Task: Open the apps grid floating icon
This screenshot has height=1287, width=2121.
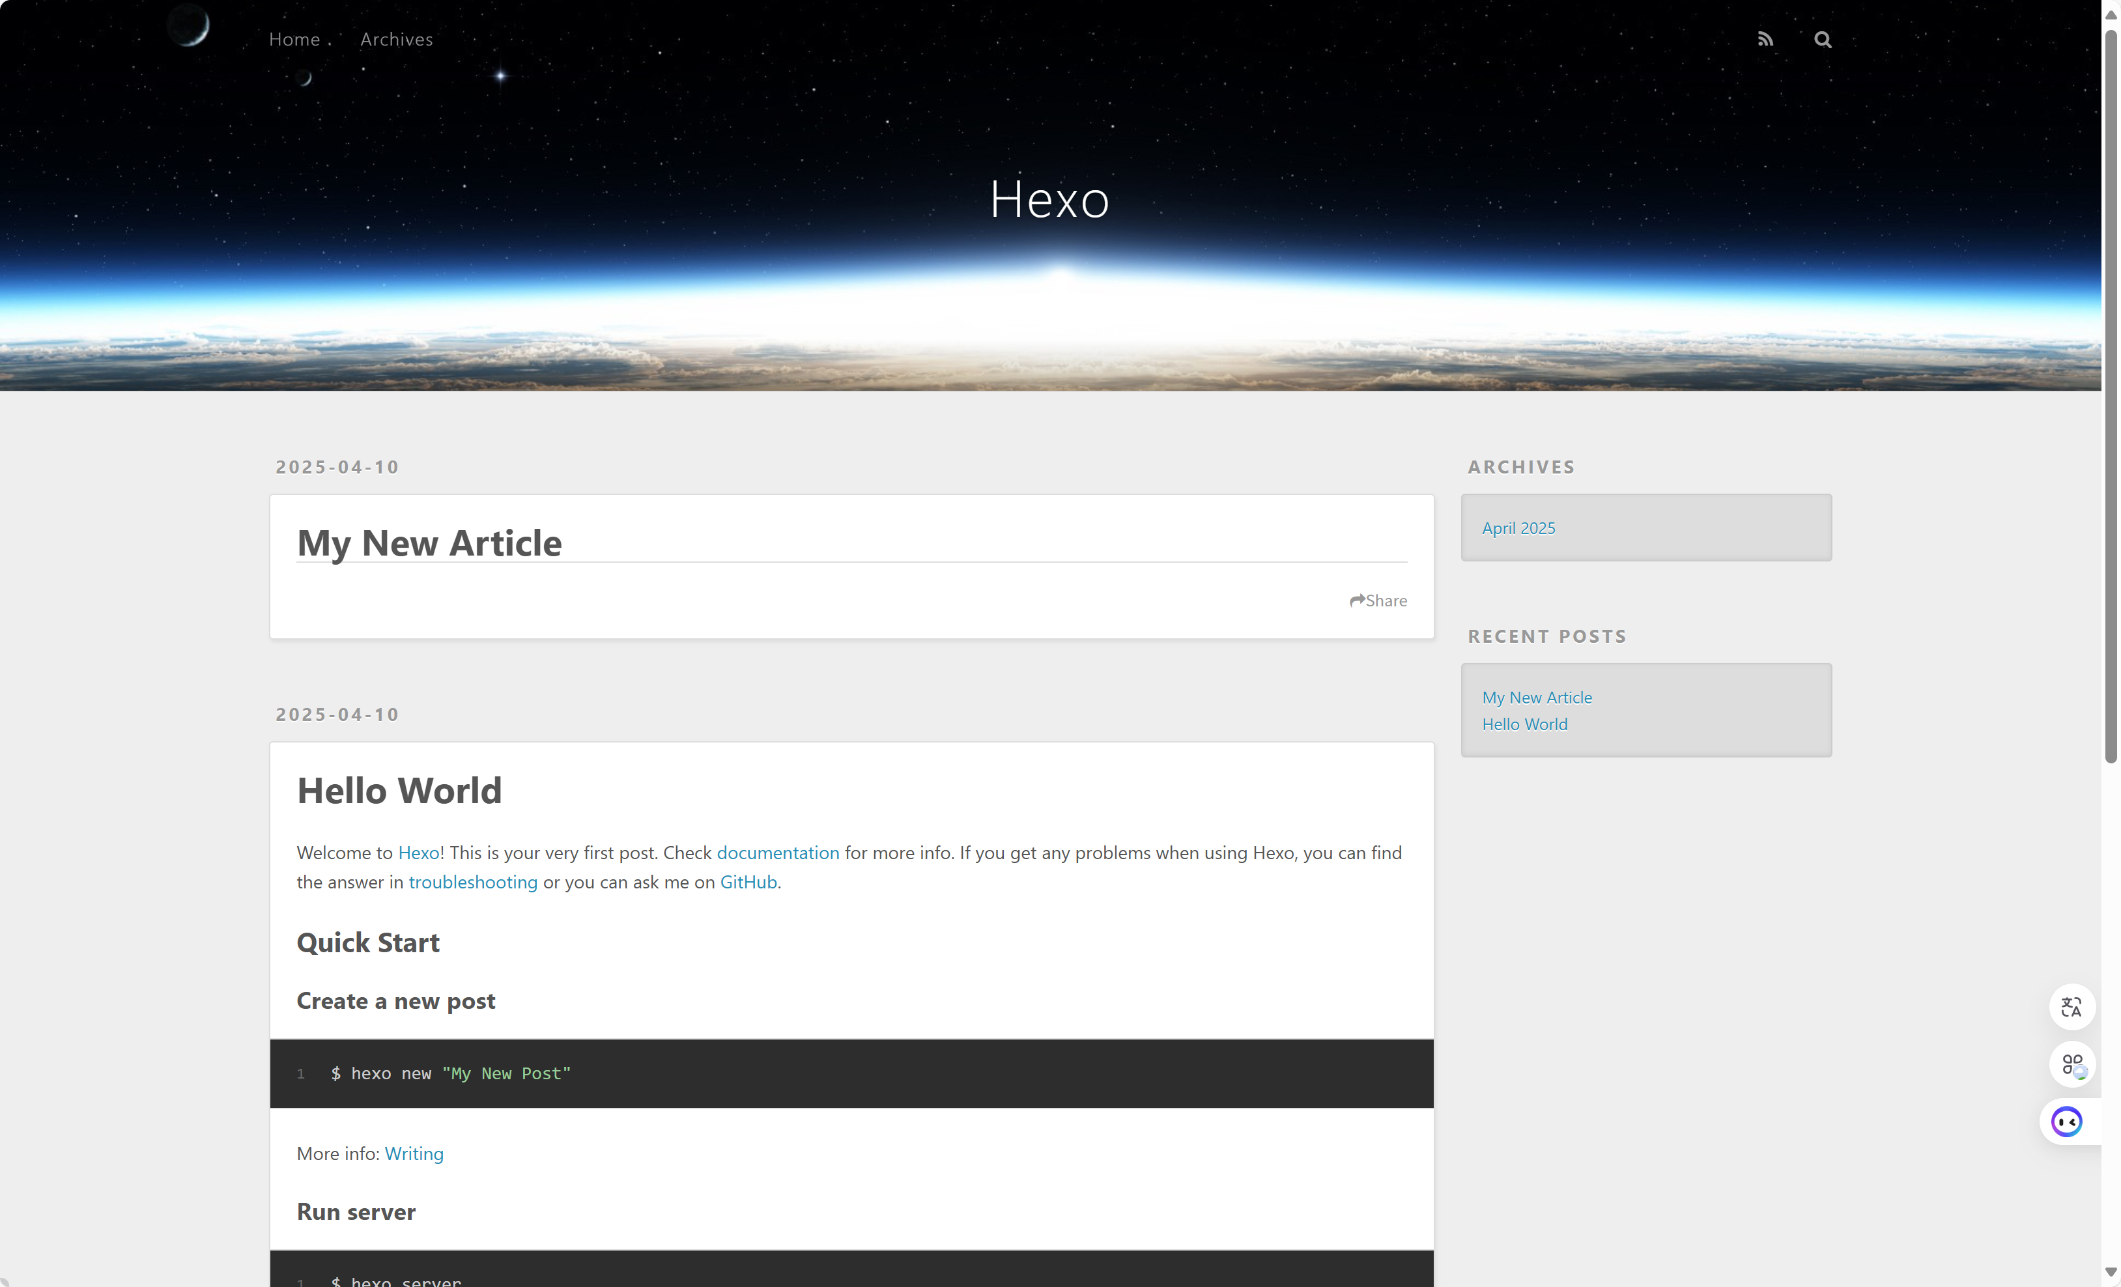Action: point(2071,1065)
